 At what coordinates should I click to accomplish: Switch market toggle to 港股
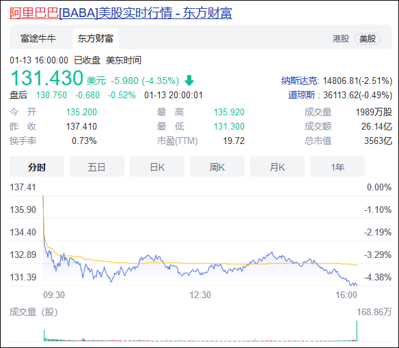(341, 39)
